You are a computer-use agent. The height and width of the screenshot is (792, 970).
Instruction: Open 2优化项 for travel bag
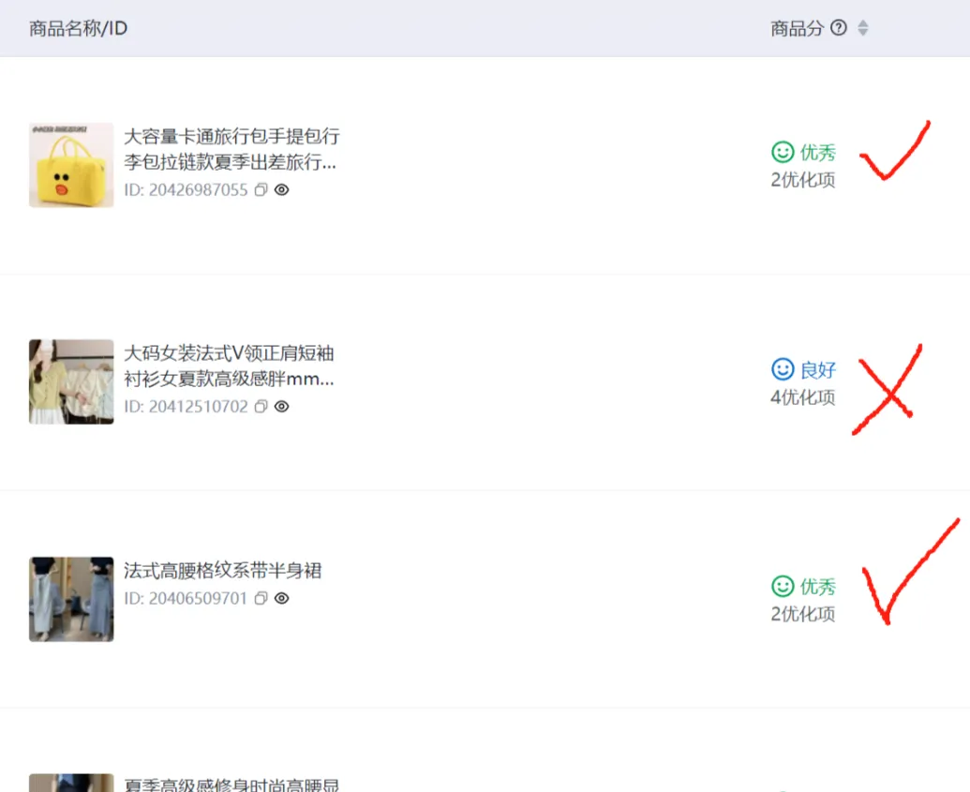(x=803, y=180)
